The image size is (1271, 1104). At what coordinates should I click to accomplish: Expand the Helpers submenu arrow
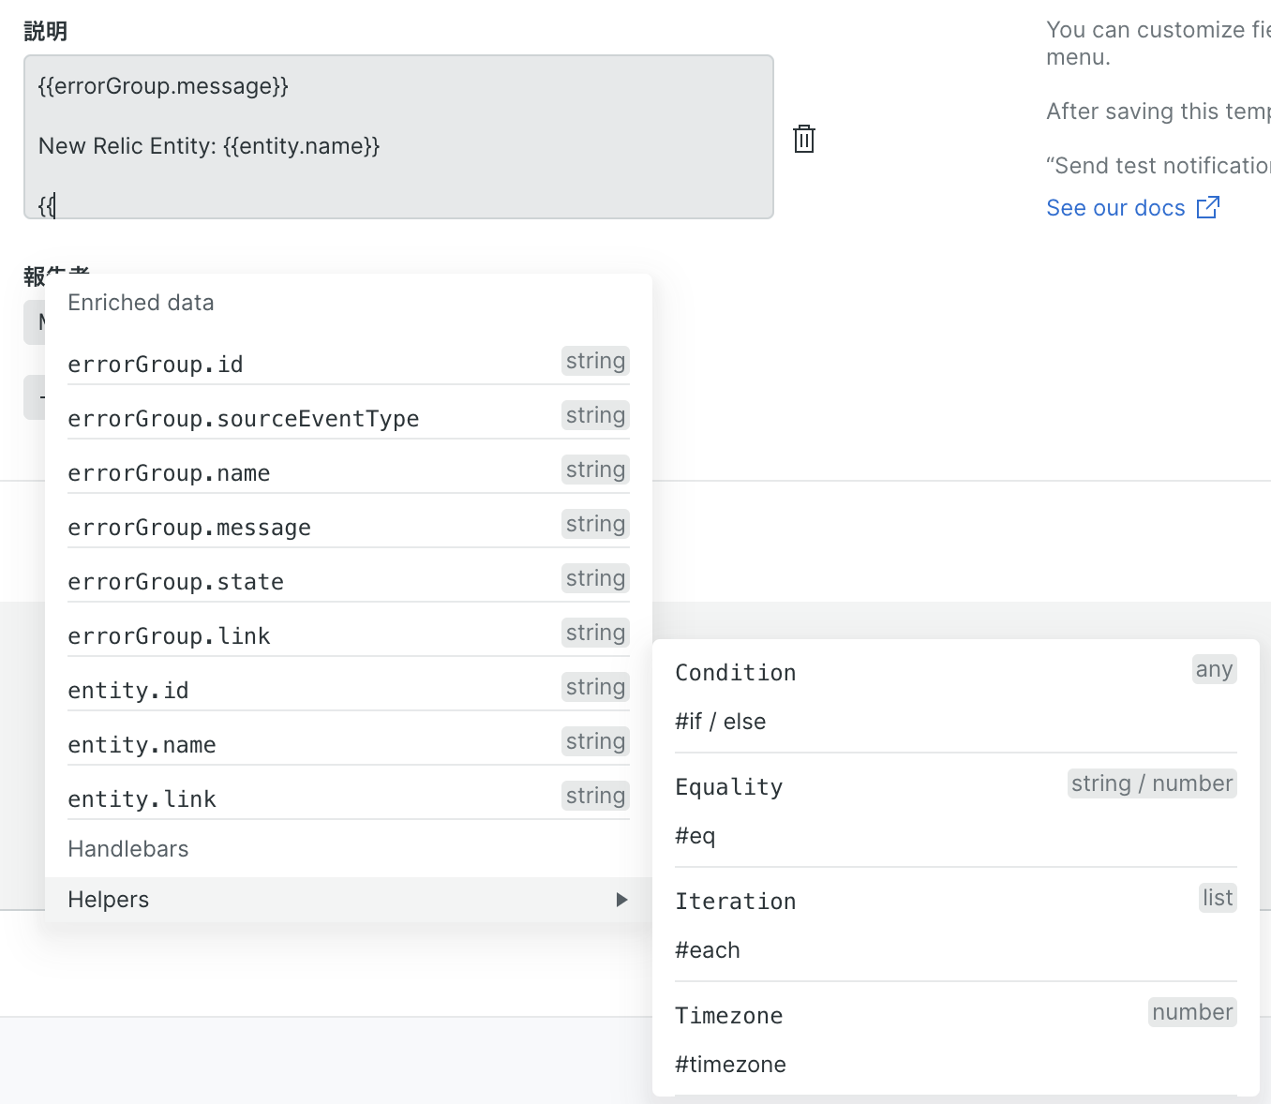click(621, 900)
